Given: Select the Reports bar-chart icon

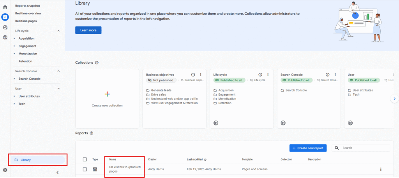Looking at the screenshot, I should pos(5,17).
